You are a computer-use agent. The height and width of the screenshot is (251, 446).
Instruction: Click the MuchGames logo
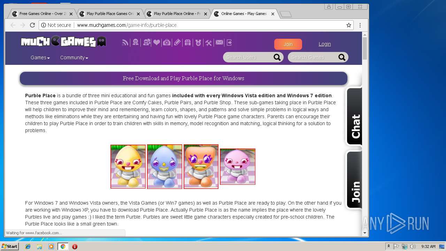coord(63,42)
